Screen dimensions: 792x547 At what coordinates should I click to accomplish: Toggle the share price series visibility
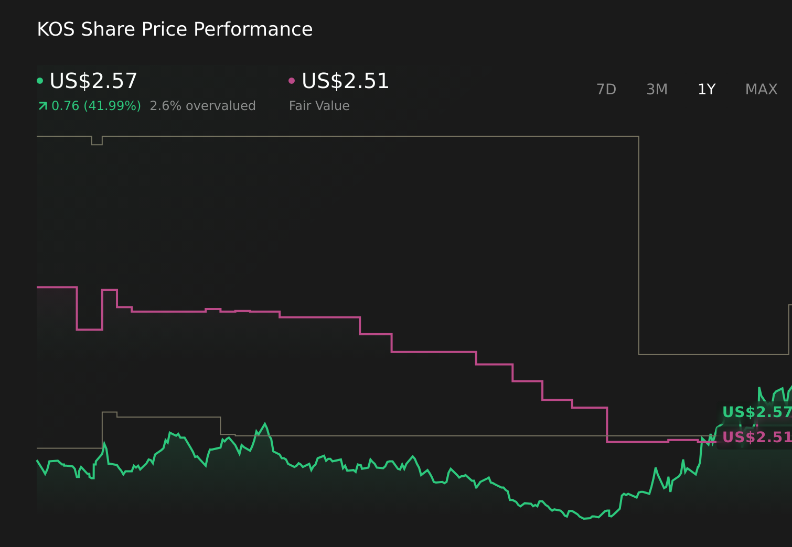(93, 81)
